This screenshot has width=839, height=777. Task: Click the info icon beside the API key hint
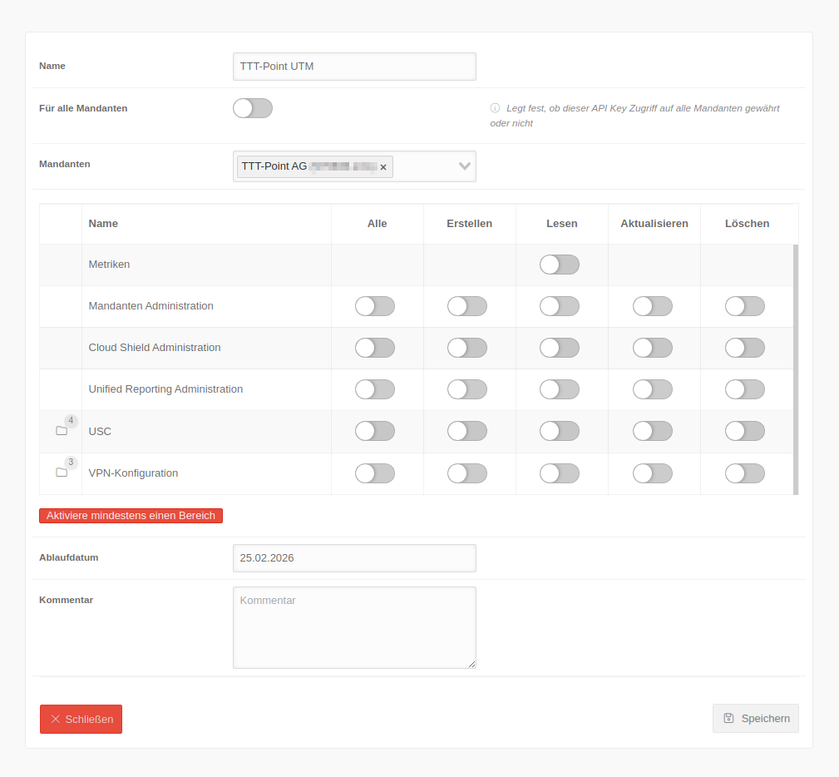click(495, 108)
